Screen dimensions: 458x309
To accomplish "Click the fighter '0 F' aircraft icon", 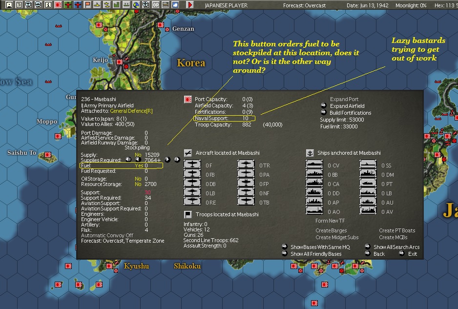I will (192, 164).
